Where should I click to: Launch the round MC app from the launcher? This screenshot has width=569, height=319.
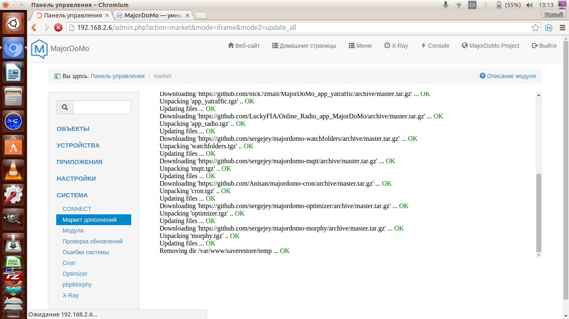tap(14, 122)
